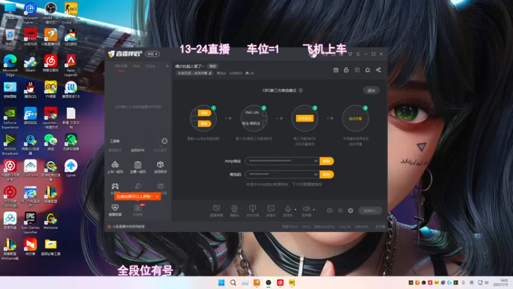This screenshot has width=513, height=289.
Task: Open the Apex Legends desktop shortcut
Action: pos(71,66)
